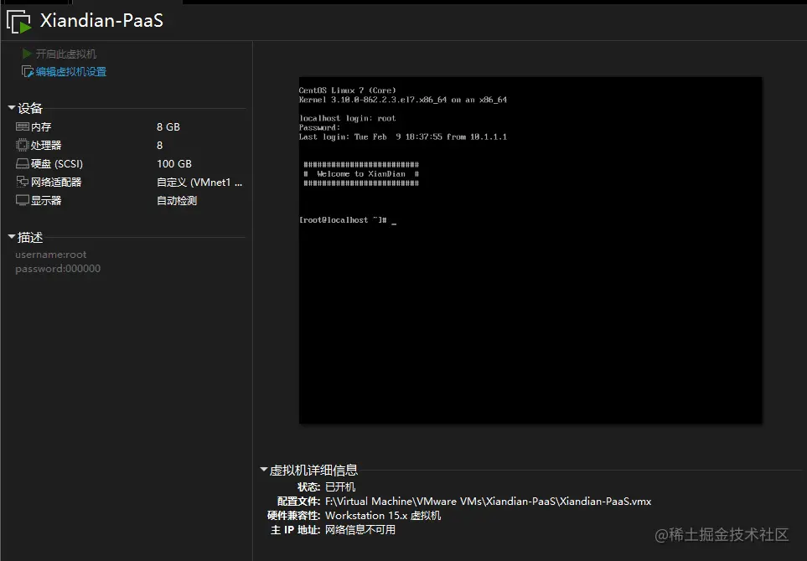Click the monitor icon beside 显示器
This screenshot has height=561, width=807.
coord(22,200)
